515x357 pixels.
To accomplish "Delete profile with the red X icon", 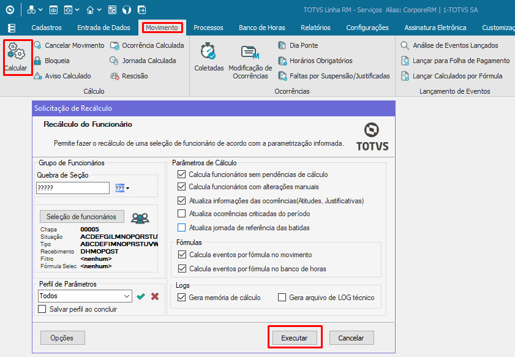I will [x=155, y=296].
